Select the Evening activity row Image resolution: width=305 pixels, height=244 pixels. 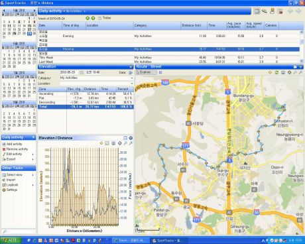click(169, 36)
